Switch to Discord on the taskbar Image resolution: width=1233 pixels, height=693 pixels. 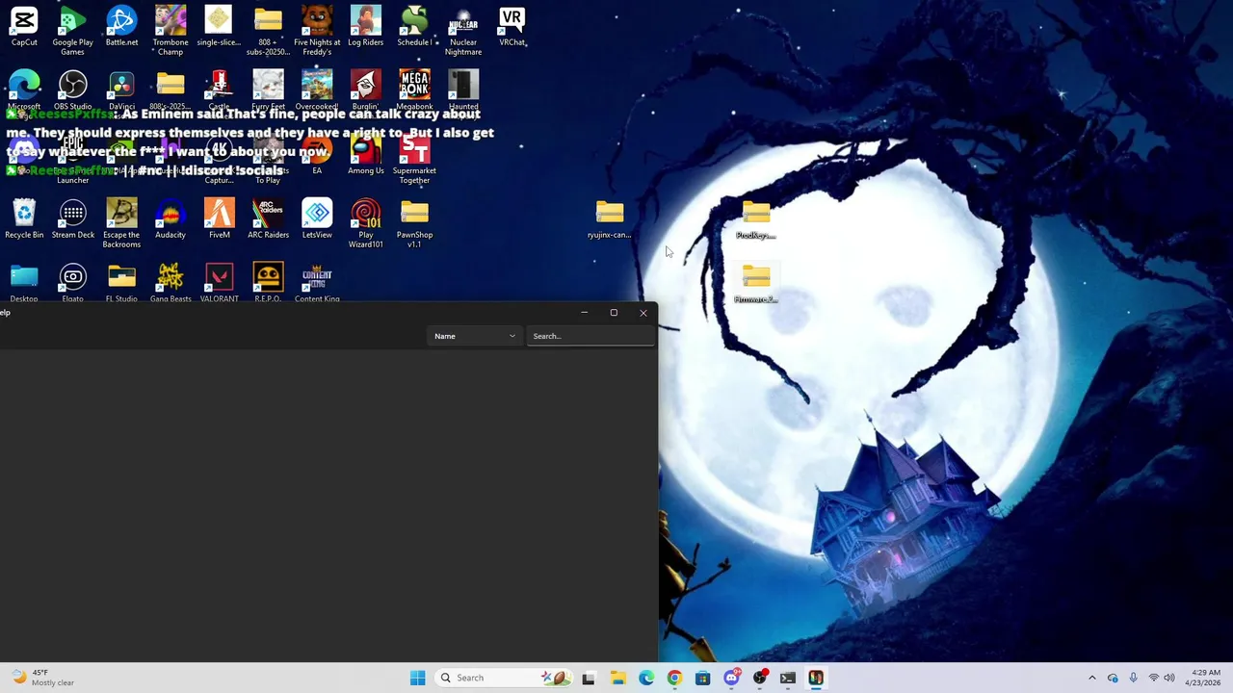click(731, 678)
